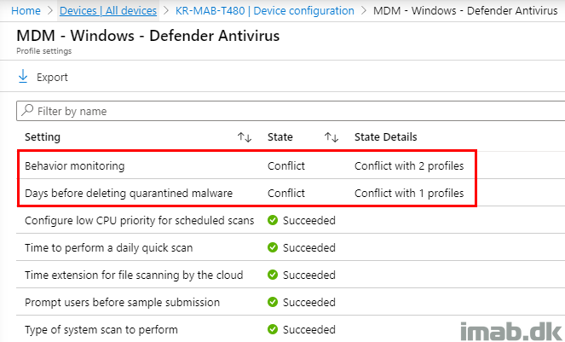
Task: Select the Behavior monitoring row
Action: pos(247,165)
